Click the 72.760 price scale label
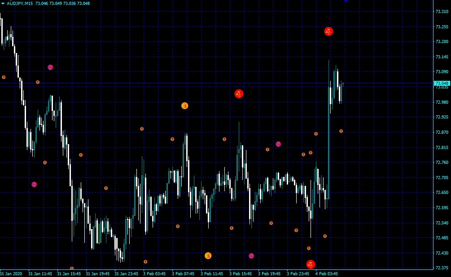Image resolution: width=451 pixels, height=277 pixels. coord(442,163)
